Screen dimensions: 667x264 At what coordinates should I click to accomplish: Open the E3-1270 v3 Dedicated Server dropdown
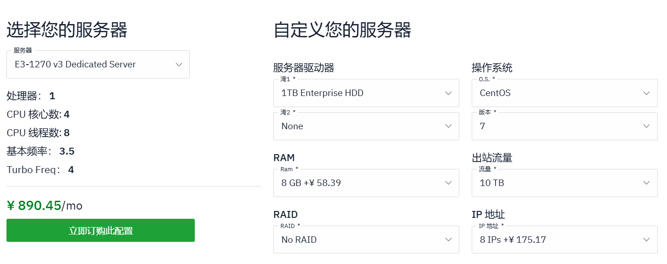pyautogui.click(x=92, y=65)
